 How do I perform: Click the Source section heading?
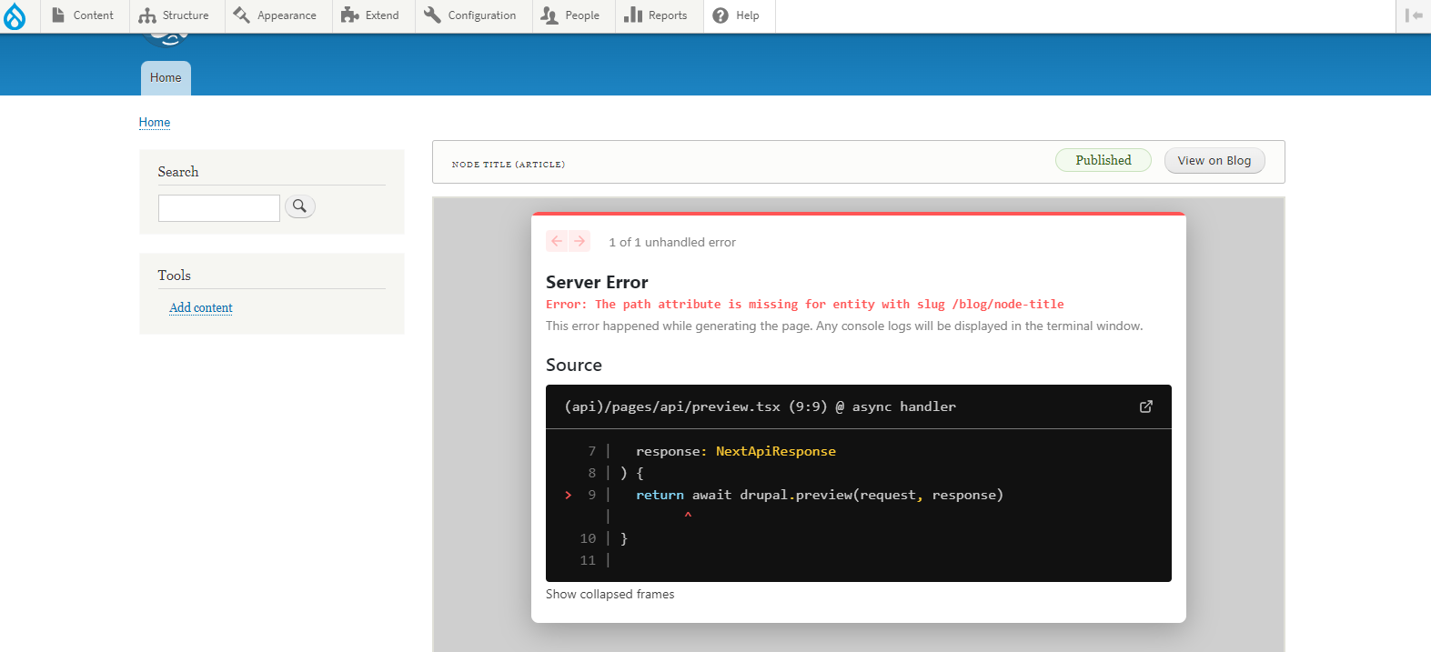pos(574,365)
